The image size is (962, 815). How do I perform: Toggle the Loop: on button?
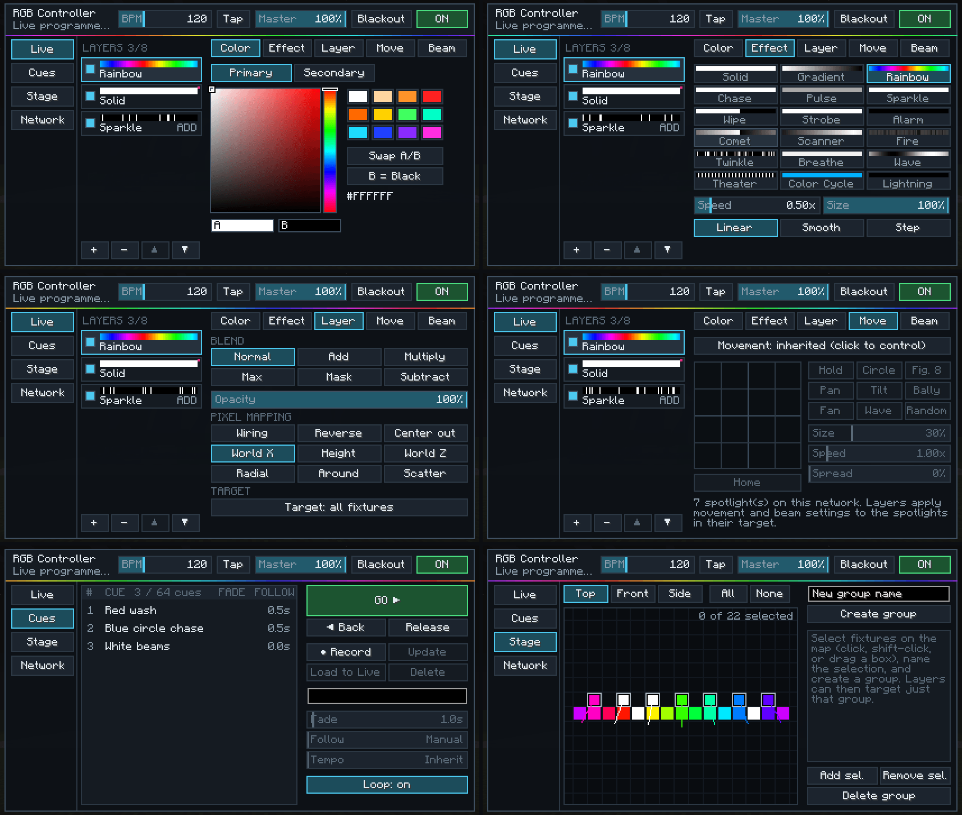pos(387,785)
